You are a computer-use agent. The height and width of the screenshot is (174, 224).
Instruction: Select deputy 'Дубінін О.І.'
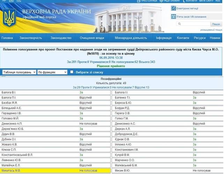point(9,139)
